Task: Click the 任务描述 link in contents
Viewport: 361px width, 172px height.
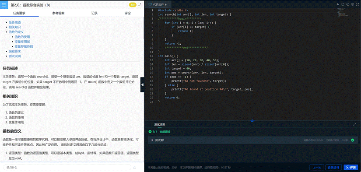Action: point(15,22)
